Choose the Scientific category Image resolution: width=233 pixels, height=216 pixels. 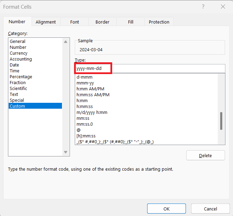(x=35, y=88)
